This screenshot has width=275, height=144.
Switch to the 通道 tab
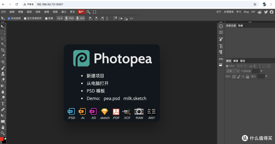(x=236, y=61)
